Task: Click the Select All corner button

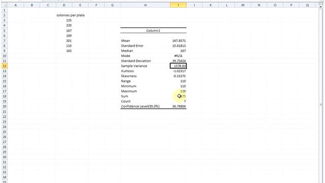Action: (4, 5)
